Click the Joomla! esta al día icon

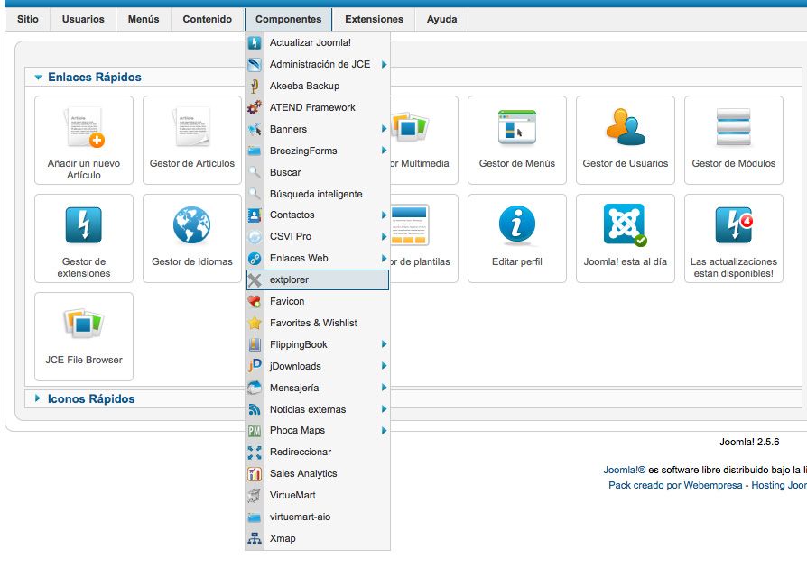pos(625,224)
